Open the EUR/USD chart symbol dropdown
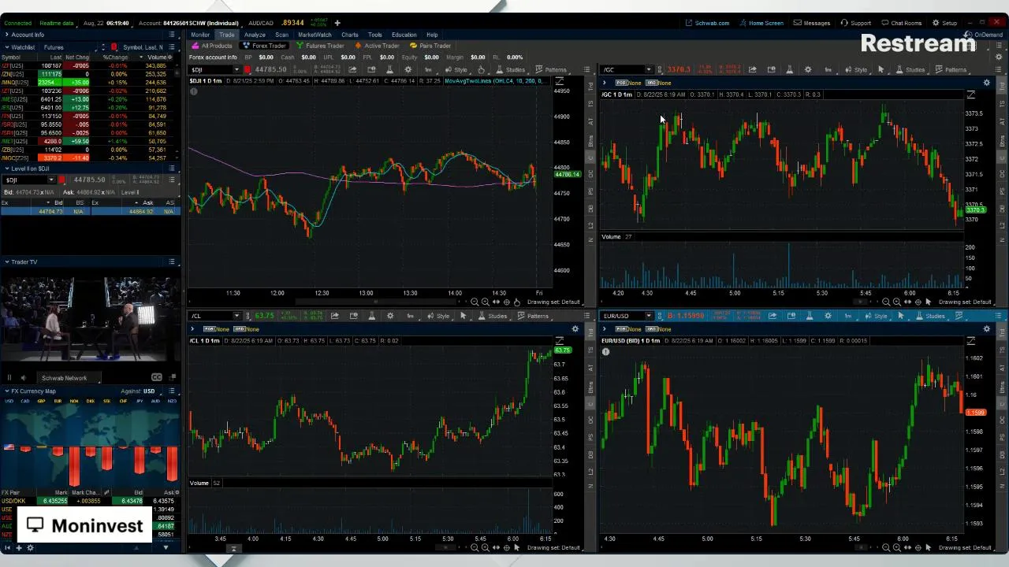The width and height of the screenshot is (1009, 567). click(x=649, y=316)
